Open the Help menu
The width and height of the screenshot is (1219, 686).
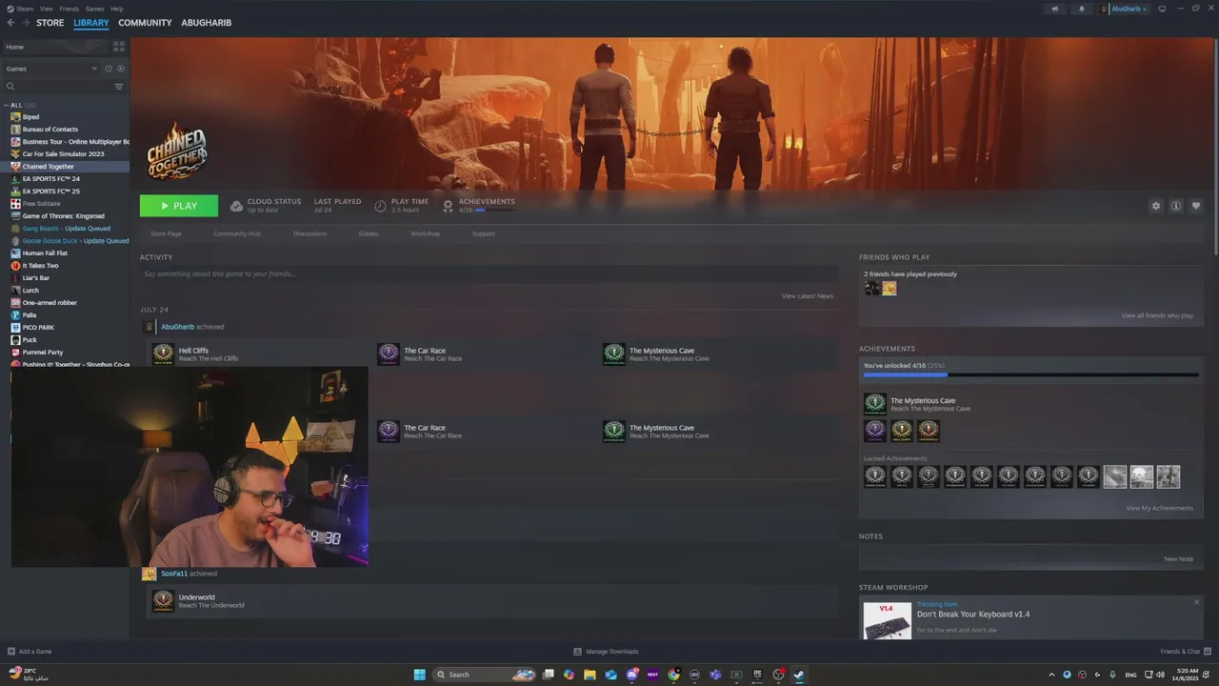[116, 9]
